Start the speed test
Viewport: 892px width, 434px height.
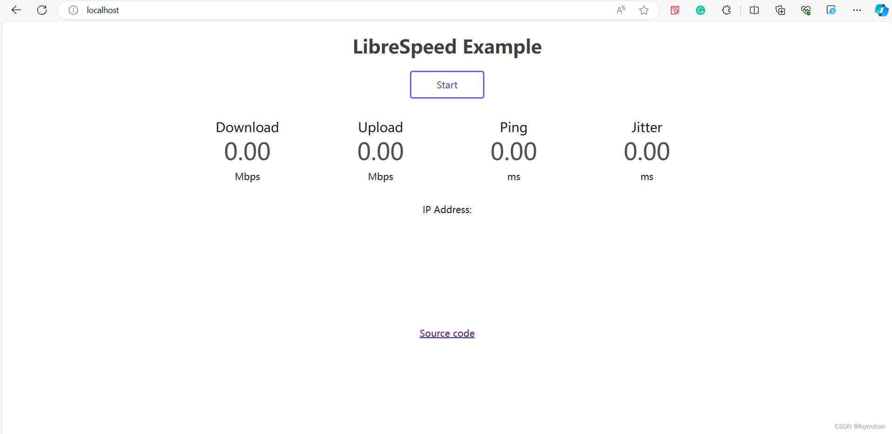pyautogui.click(x=447, y=85)
